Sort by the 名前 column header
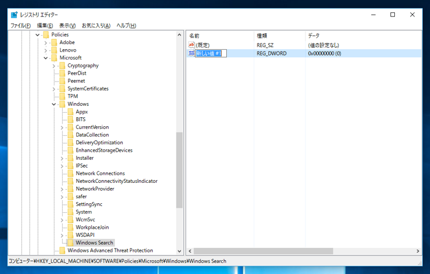The image size is (430, 274). (x=220, y=36)
